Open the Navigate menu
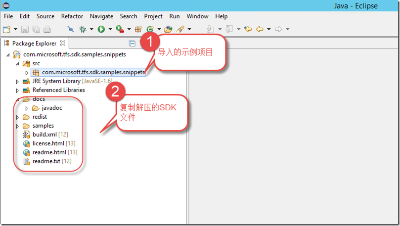400x226 pixels. tap(101, 16)
